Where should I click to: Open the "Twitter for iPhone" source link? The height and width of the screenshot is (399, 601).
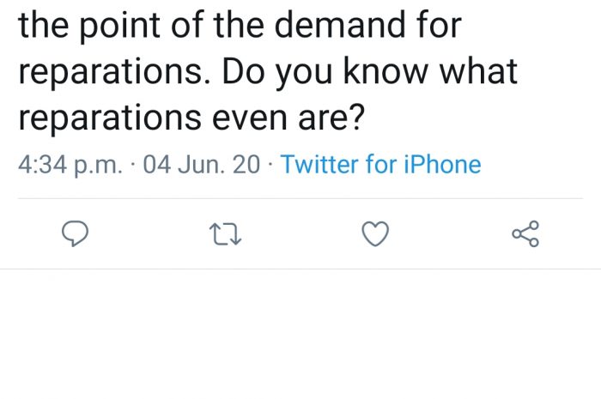coord(380,164)
